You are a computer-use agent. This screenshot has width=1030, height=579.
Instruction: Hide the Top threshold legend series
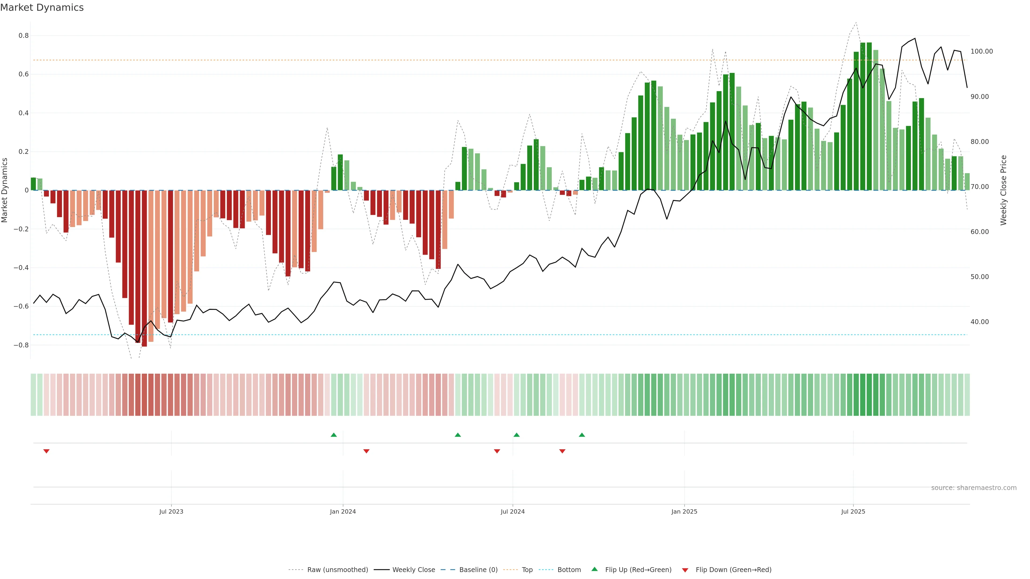527,570
